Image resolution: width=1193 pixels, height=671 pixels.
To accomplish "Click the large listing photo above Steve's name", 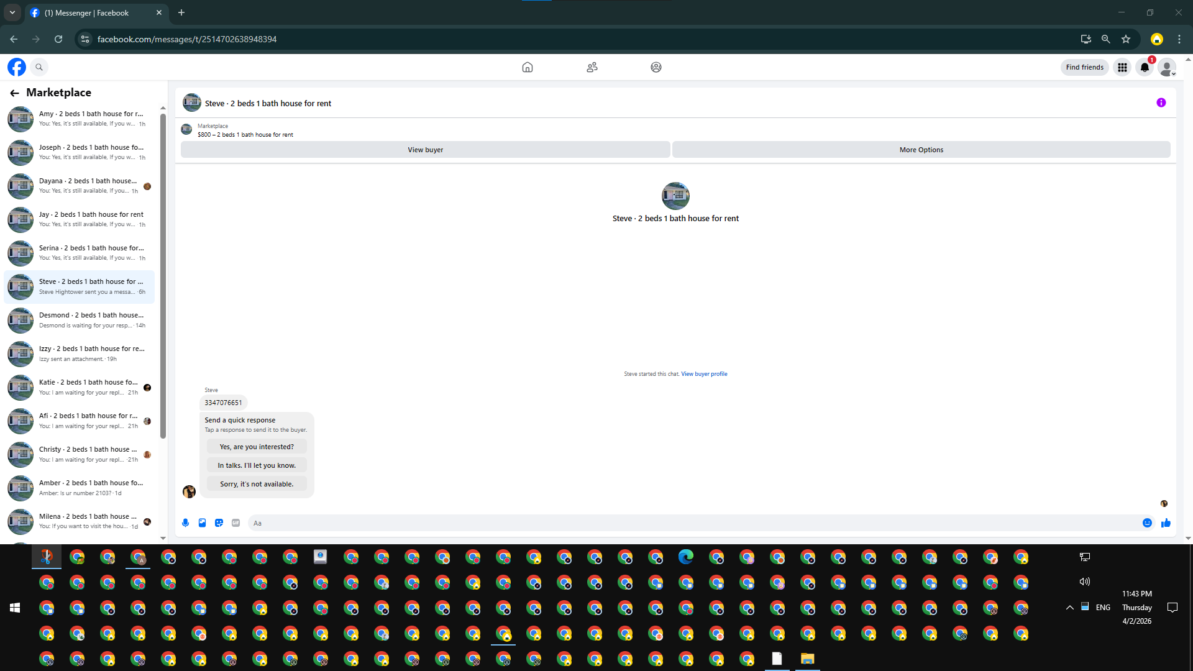I will 675,196.
